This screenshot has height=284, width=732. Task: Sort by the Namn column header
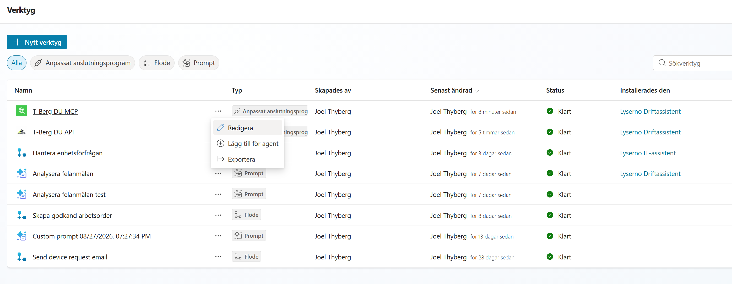[x=23, y=90]
